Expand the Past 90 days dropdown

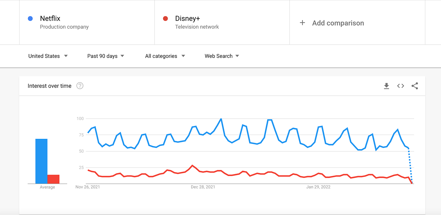tap(106, 56)
